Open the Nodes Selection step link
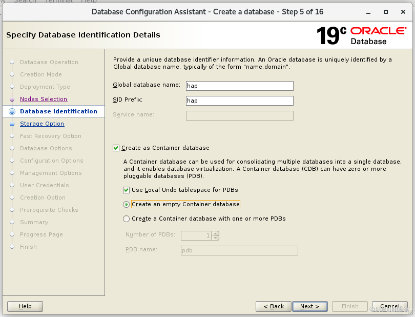This screenshot has height=317, width=415. coord(44,99)
